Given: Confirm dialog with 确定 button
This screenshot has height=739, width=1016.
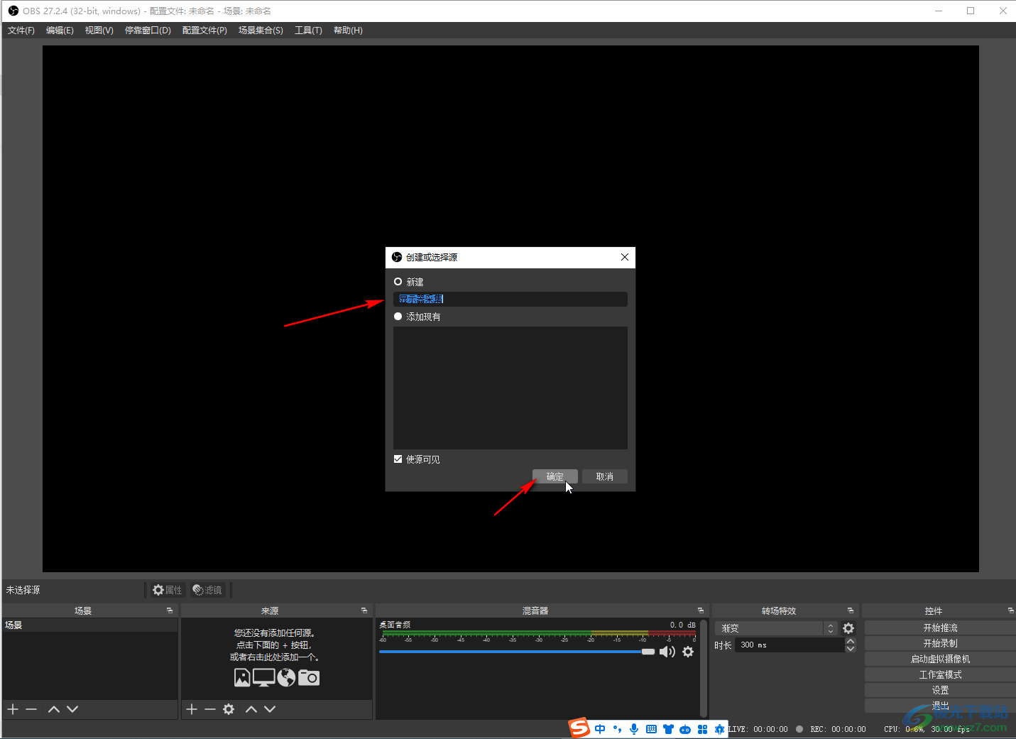Looking at the screenshot, I should (555, 476).
